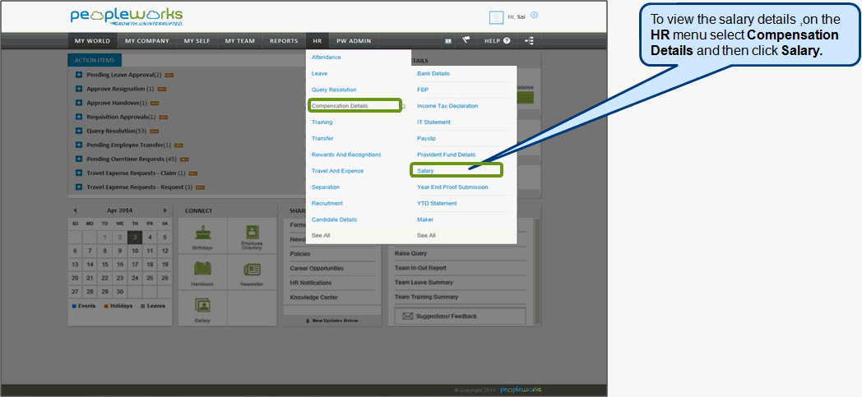Click the New Updates Below bar

(x=332, y=321)
